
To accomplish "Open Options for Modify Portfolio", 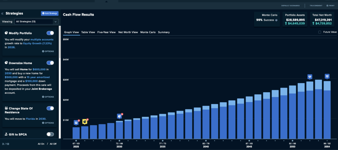I will (x=48, y=51).
